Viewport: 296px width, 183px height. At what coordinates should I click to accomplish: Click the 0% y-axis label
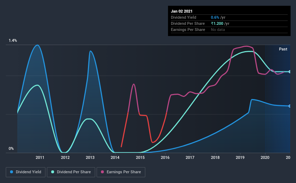[11, 149]
